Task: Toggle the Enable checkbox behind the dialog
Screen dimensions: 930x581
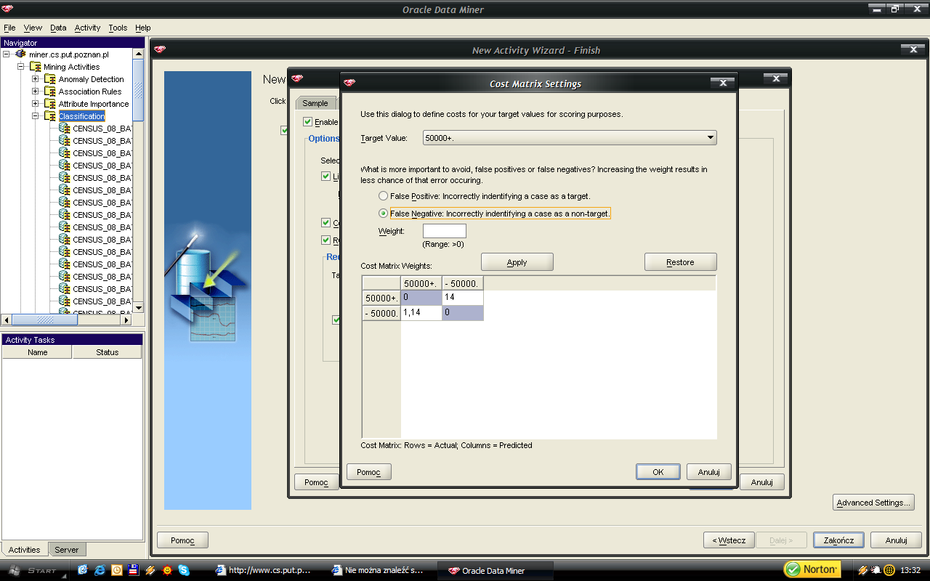Action: (x=308, y=122)
